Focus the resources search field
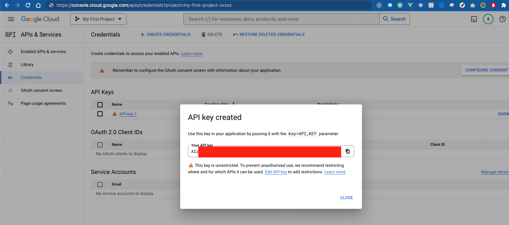The image size is (509, 225). pos(281,19)
